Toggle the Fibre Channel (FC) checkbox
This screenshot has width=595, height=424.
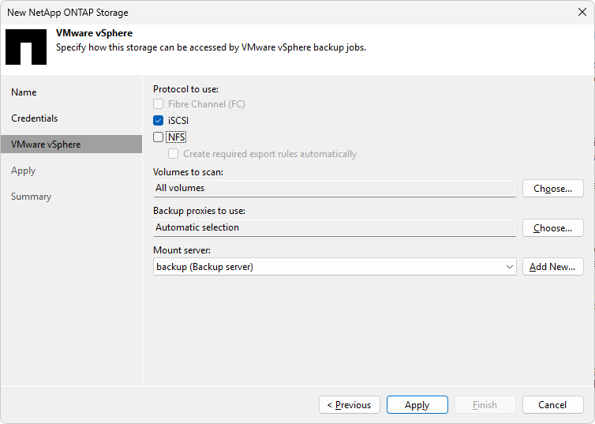[159, 104]
